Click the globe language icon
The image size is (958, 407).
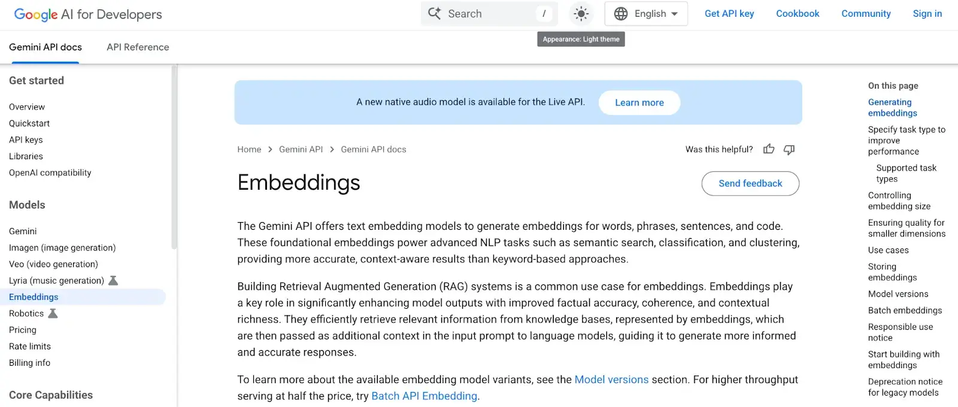621,14
